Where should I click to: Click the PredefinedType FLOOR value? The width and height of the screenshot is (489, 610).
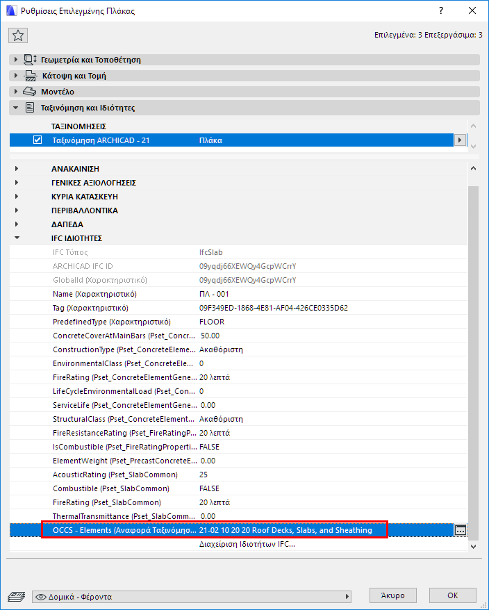[x=212, y=322]
